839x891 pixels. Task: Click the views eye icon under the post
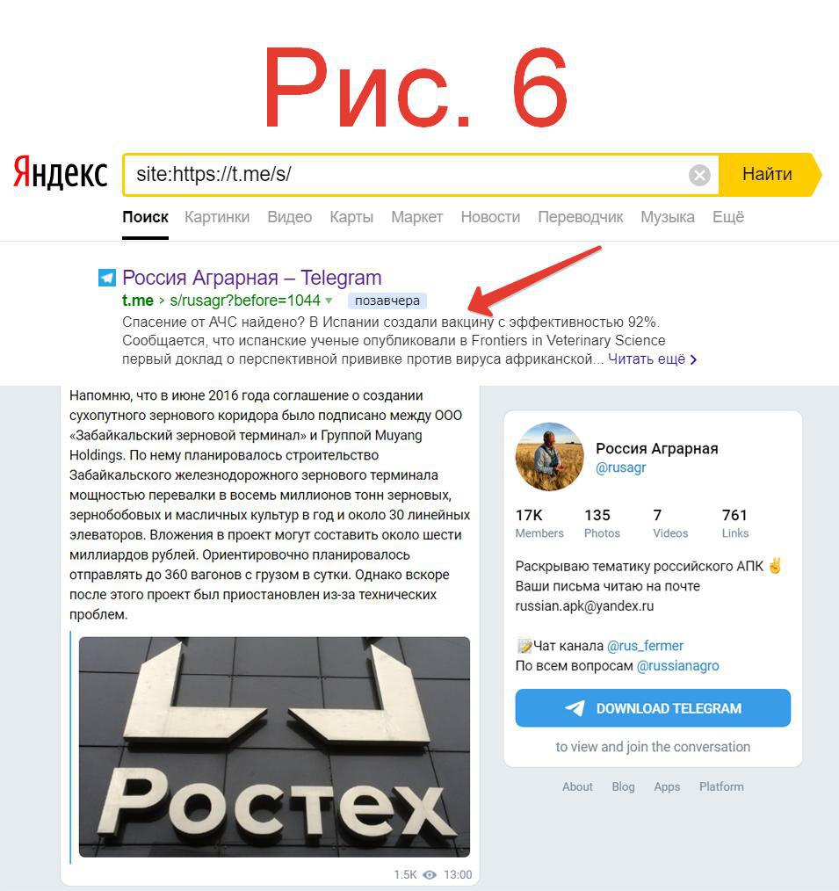(430, 874)
